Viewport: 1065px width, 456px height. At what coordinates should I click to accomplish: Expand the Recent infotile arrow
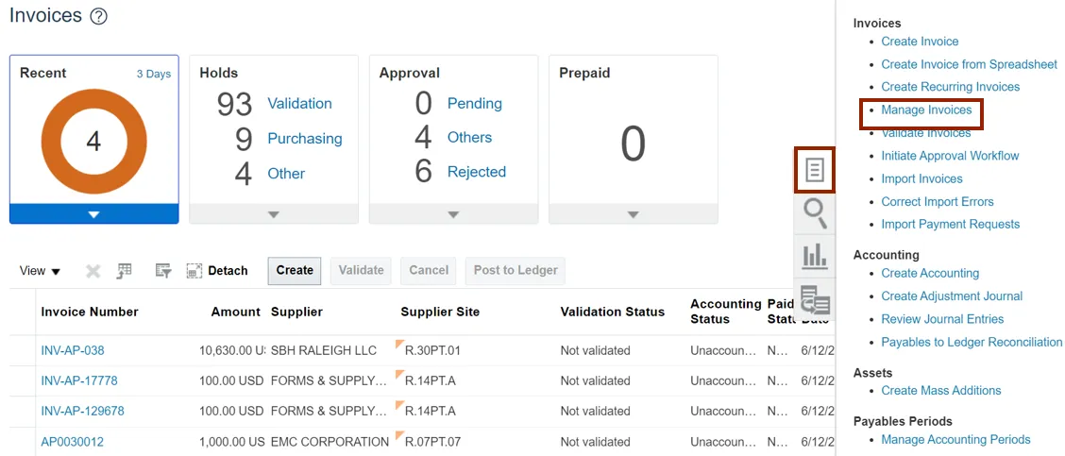click(93, 214)
